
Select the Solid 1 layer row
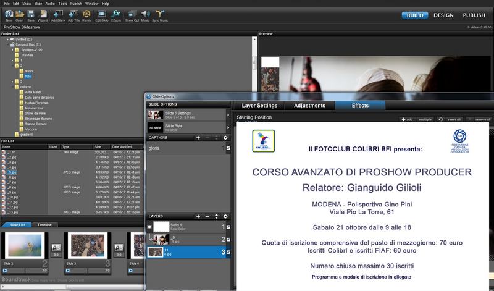(188, 227)
